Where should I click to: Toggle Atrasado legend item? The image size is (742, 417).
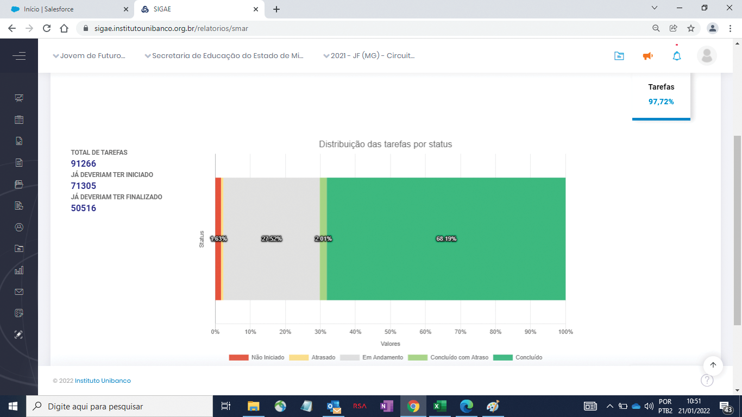[312, 357]
